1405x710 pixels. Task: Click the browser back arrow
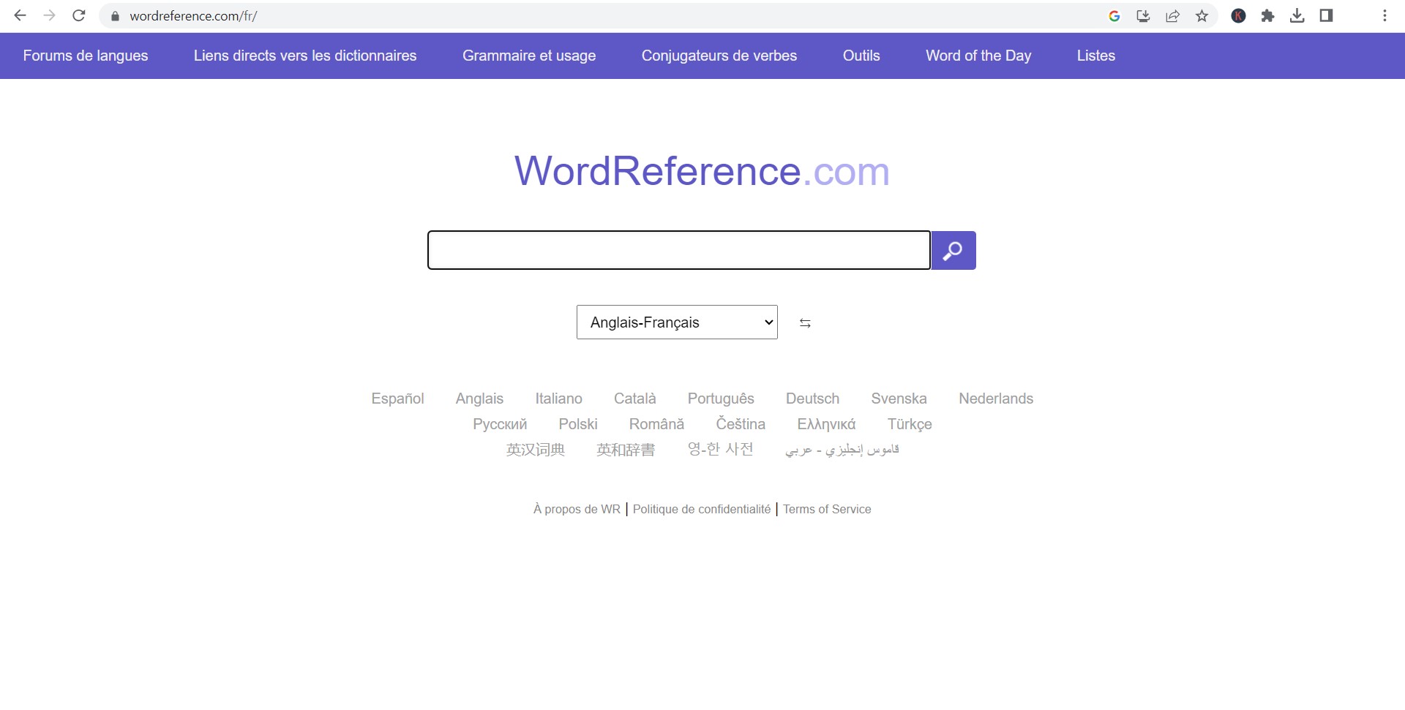pos(20,15)
